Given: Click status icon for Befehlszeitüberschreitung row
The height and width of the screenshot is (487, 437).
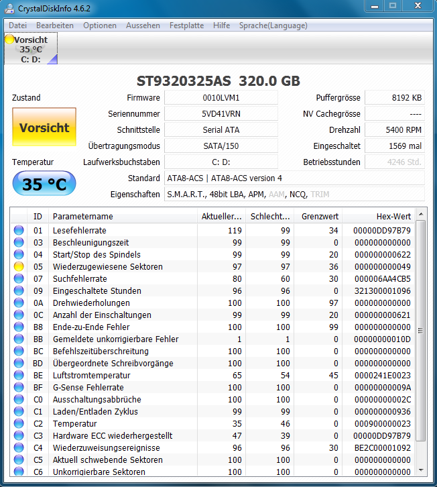Looking at the screenshot, I should click(19, 351).
